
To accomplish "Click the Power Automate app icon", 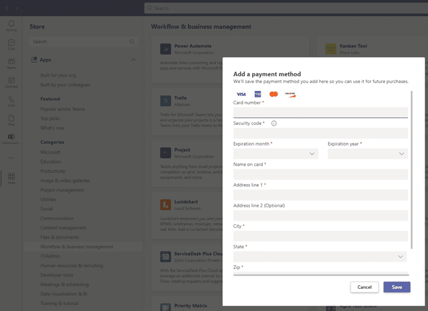I will pos(165,49).
